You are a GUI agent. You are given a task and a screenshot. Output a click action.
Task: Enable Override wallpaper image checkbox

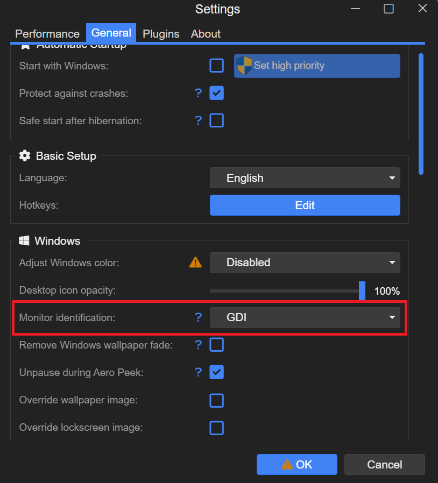(216, 400)
